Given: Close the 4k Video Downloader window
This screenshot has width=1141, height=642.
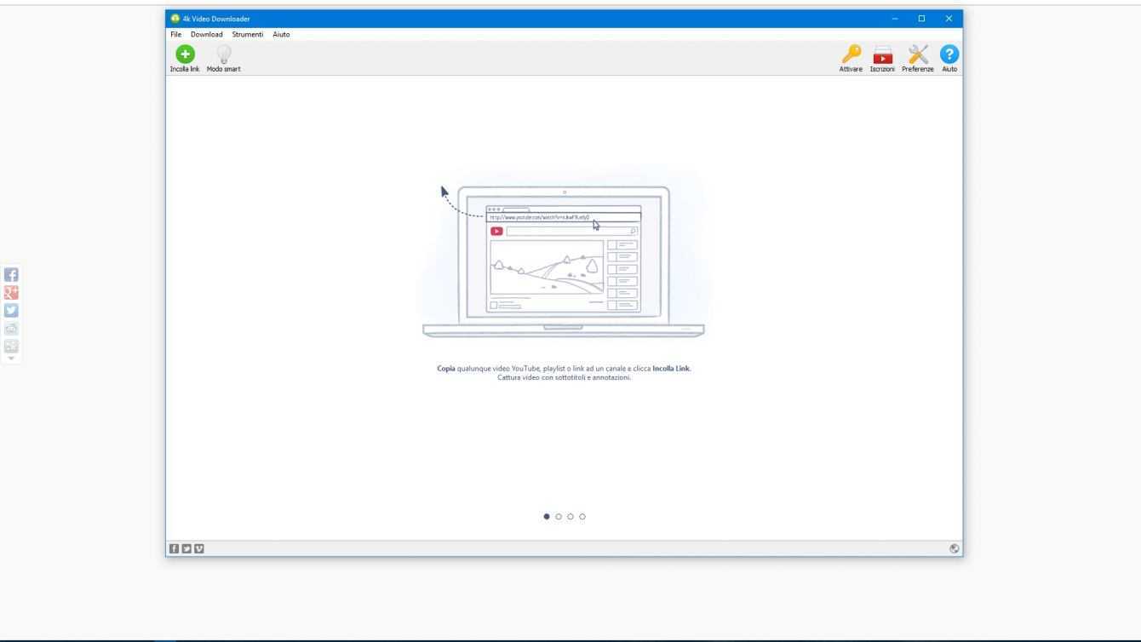Looking at the screenshot, I should (949, 18).
